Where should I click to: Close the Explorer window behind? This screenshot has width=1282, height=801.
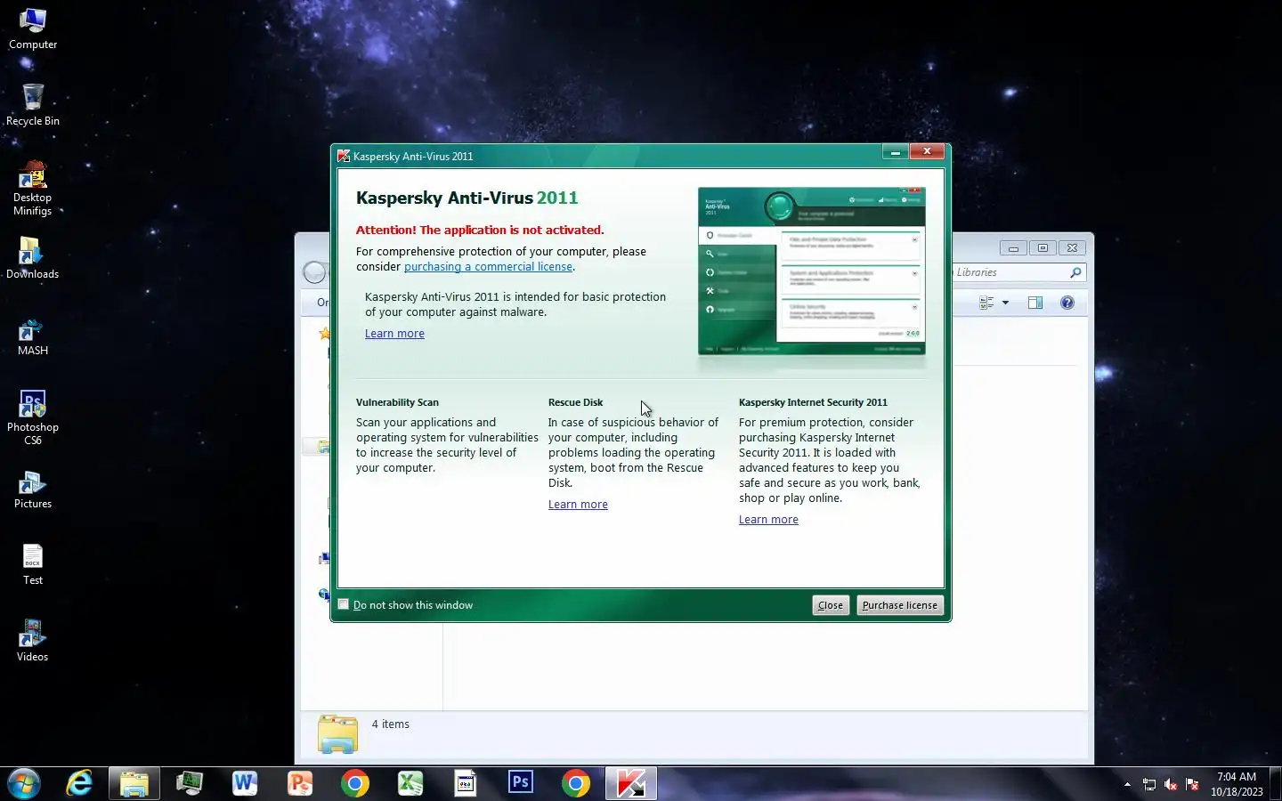(1073, 248)
